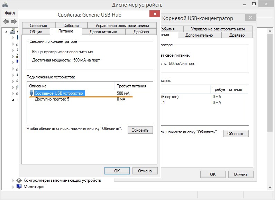Switch to the События tab in Generic USB Hub

coord(71,26)
